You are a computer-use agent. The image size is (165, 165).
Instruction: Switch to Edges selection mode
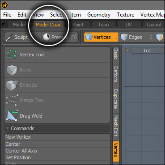tap(136, 37)
